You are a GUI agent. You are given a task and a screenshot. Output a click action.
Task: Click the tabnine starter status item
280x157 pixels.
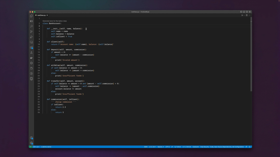pos(46,147)
